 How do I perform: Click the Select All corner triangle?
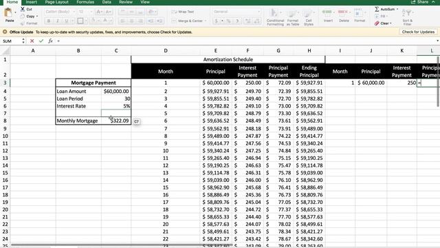[5, 51]
